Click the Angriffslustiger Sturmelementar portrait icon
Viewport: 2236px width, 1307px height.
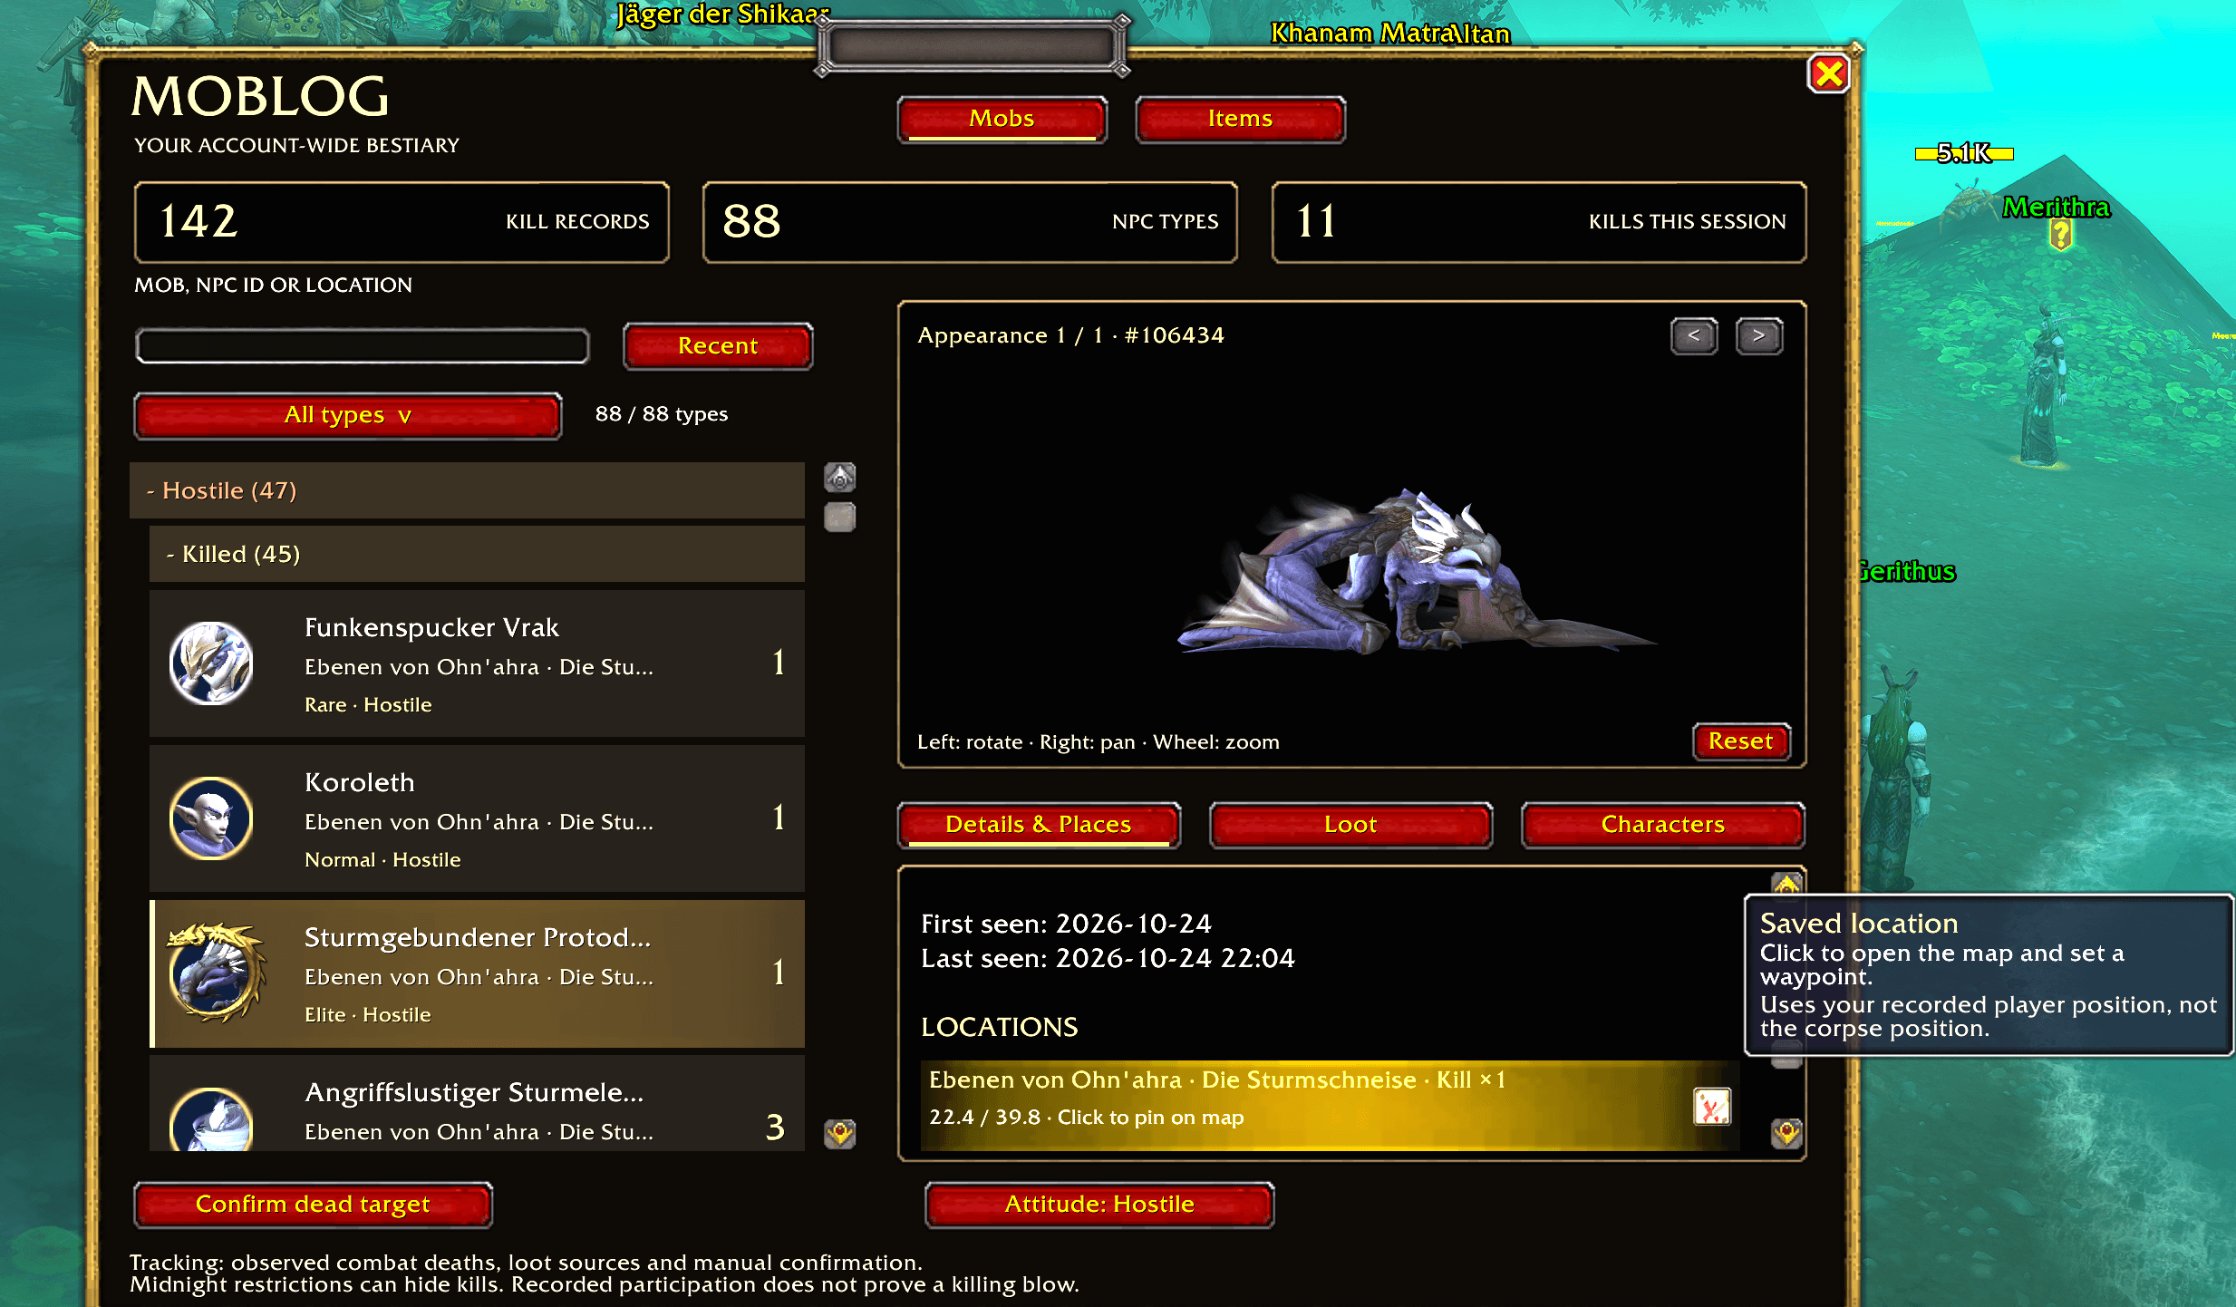click(210, 1119)
